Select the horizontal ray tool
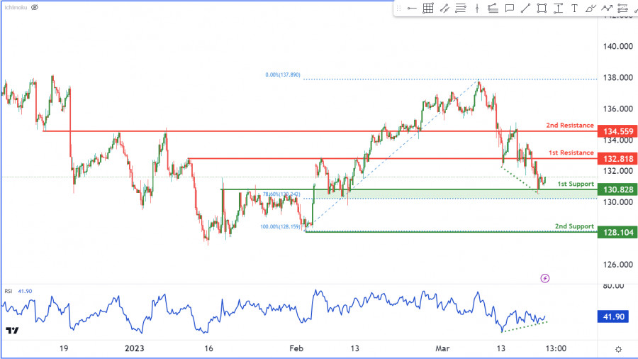The height and width of the screenshot is (359, 638). pyautogui.click(x=412, y=8)
